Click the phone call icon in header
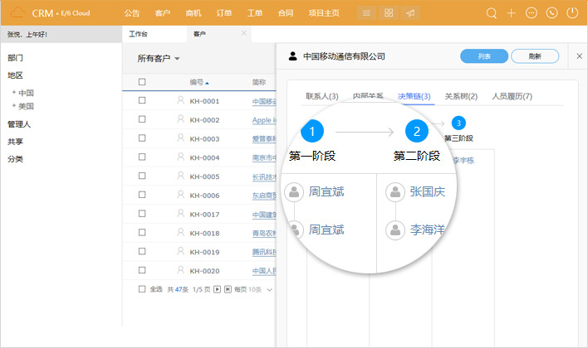This screenshot has height=348, width=588. tap(551, 13)
